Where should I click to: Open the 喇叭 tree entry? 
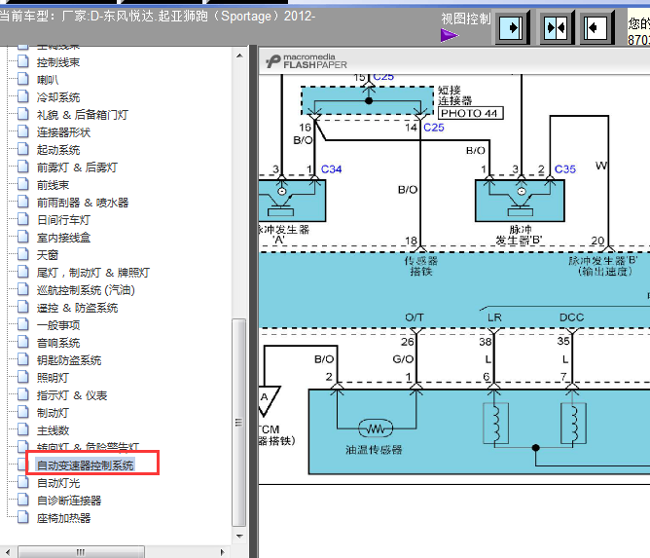[x=48, y=80]
